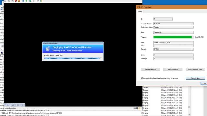Click the Warnings field showing 0

click(x=173, y=59)
